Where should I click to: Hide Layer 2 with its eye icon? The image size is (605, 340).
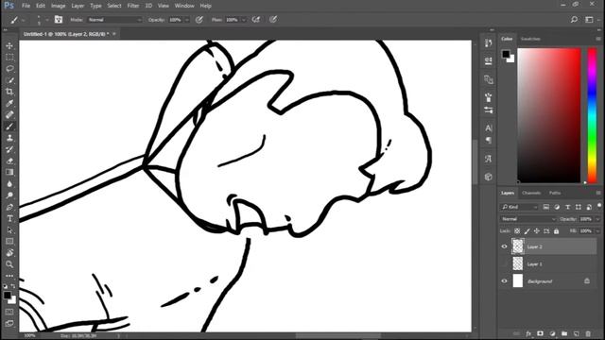[x=504, y=246]
